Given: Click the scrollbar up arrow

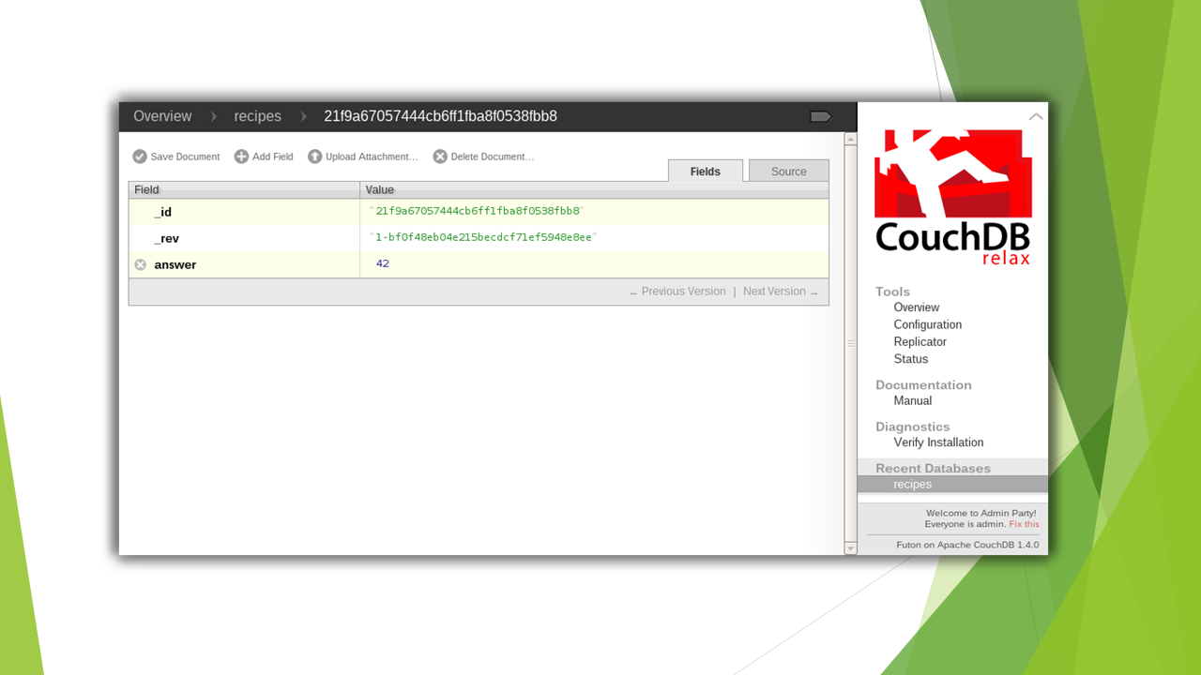Looking at the screenshot, I should coord(851,139).
